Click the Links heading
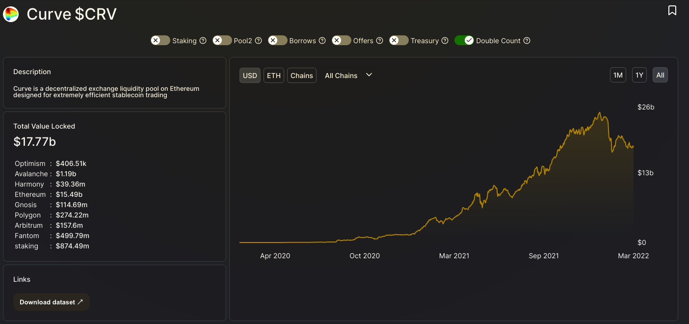 click(x=22, y=279)
